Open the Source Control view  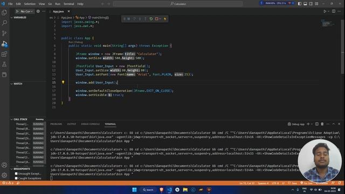pyautogui.click(x=4, y=33)
